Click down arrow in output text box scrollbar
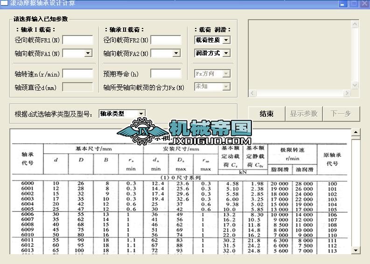The height and width of the screenshot is (264, 370). 355,85
